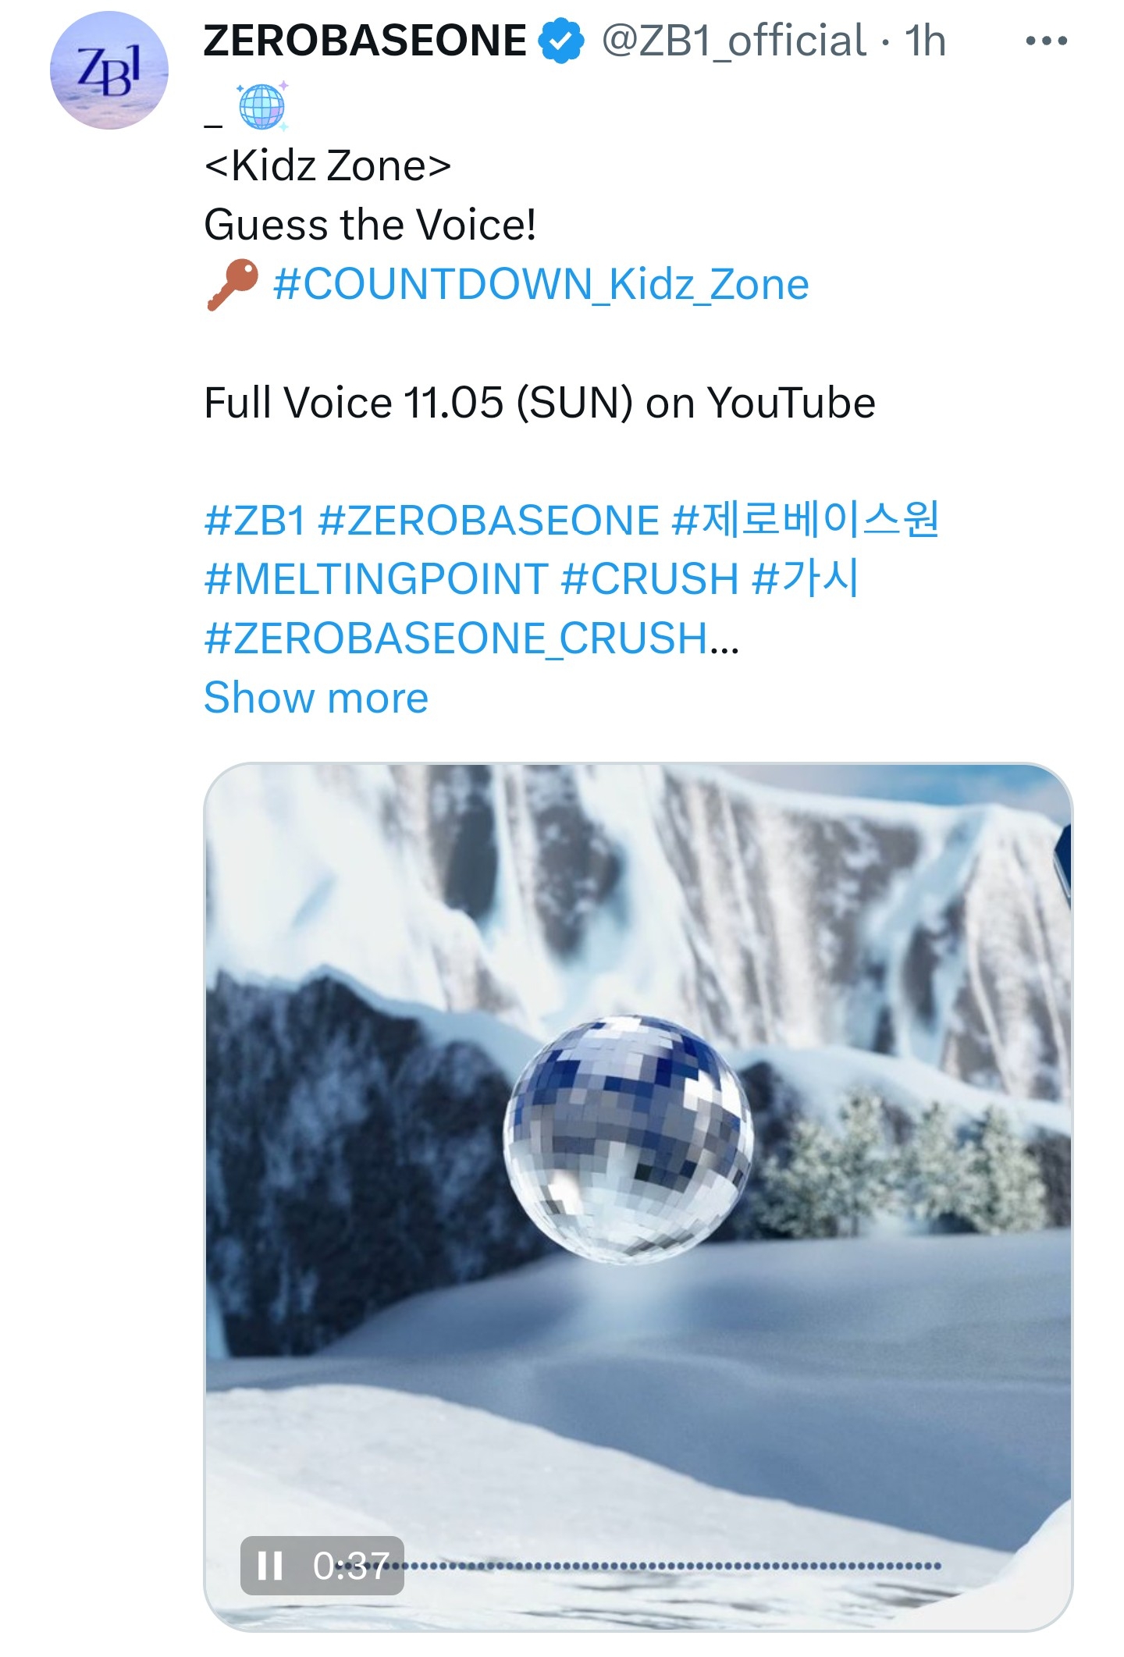1124x1657 pixels.
Task: Open the three-dot more options menu
Action: [x=1046, y=41]
